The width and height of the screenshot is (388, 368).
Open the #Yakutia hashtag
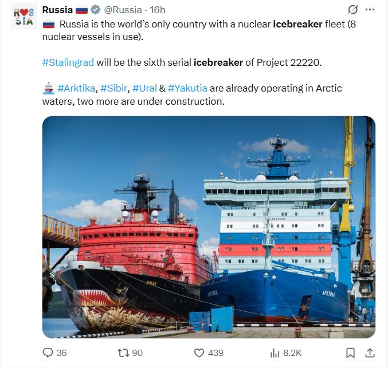click(187, 88)
